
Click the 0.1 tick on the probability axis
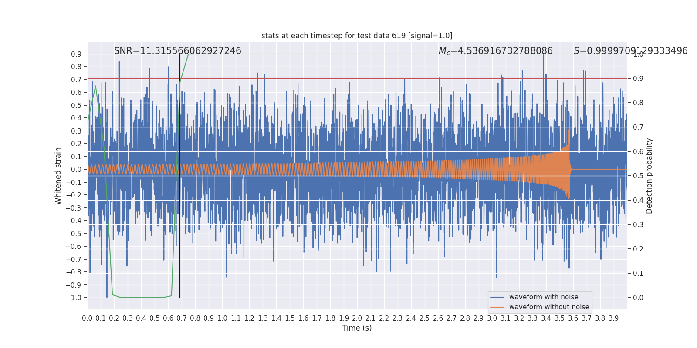pos(638,274)
